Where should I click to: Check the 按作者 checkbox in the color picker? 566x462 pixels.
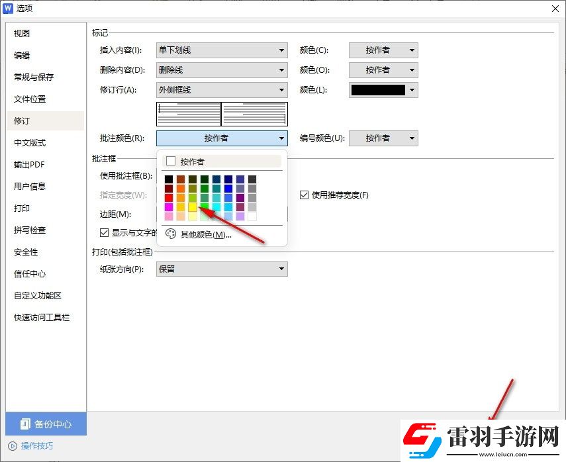coord(169,161)
